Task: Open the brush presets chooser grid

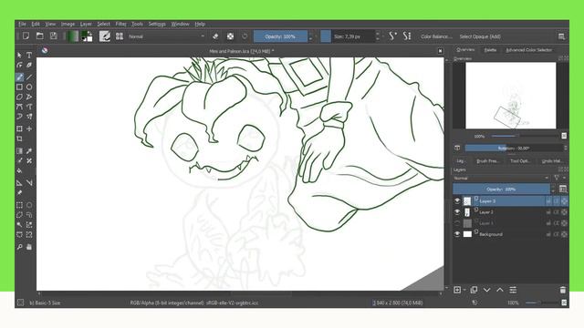Action: click(x=120, y=36)
